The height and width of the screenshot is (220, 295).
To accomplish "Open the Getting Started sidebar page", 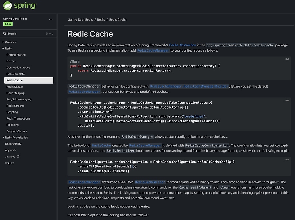I will [x=16, y=55].
